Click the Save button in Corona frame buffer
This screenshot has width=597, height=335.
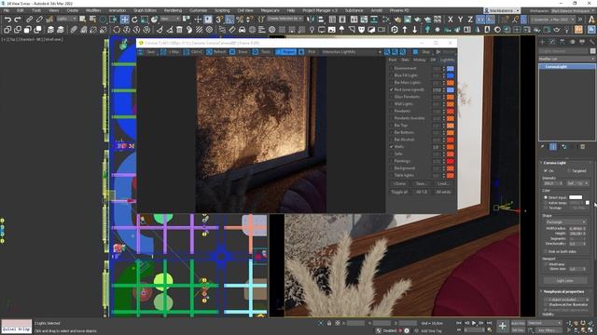151,52
